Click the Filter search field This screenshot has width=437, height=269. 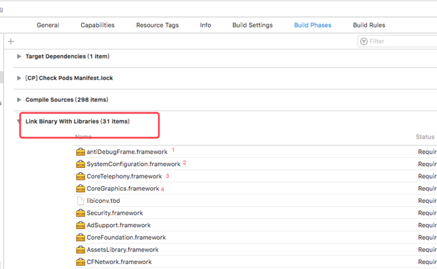click(400, 41)
